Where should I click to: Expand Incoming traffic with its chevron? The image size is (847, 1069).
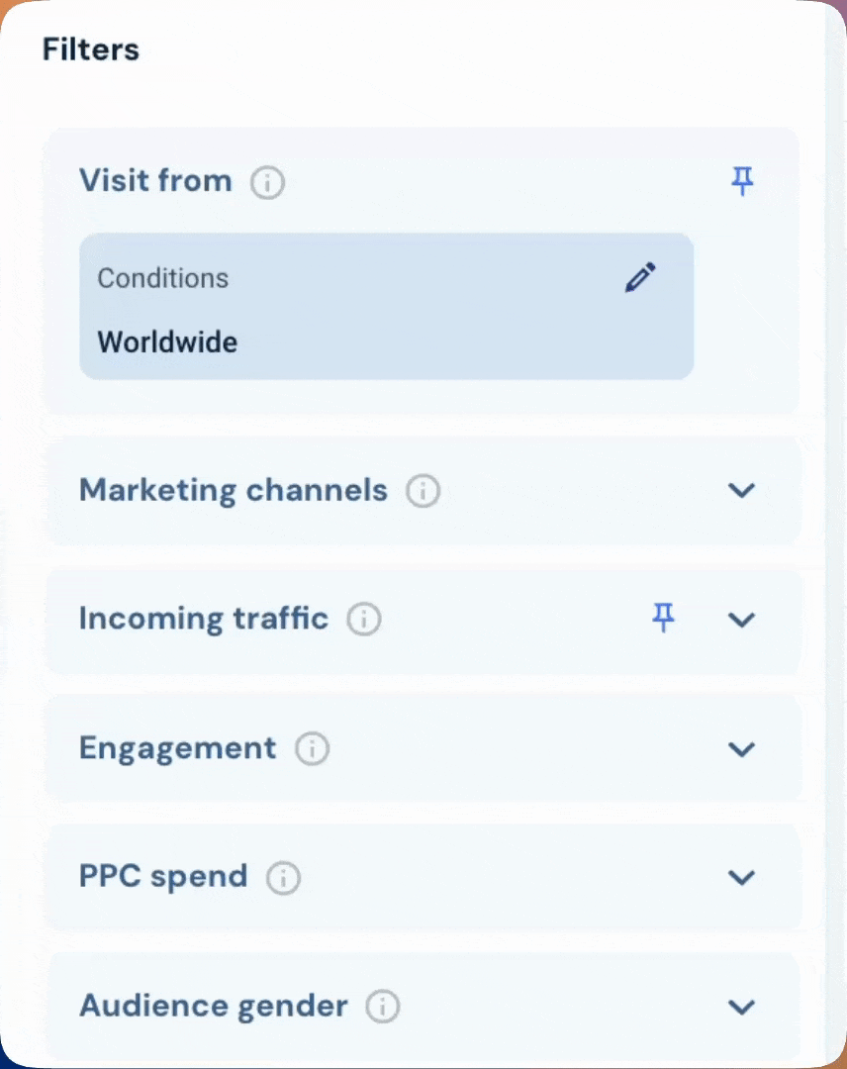[741, 620]
